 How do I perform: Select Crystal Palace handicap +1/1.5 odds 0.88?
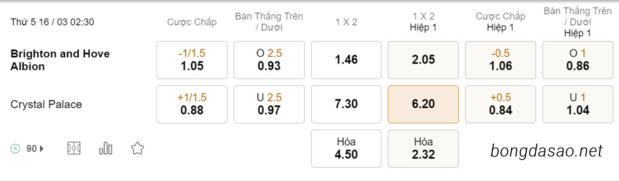click(x=192, y=104)
